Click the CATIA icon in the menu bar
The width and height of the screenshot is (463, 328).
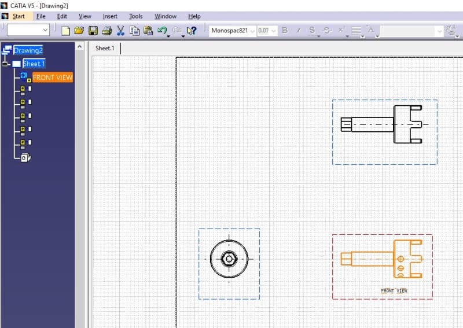[5, 16]
